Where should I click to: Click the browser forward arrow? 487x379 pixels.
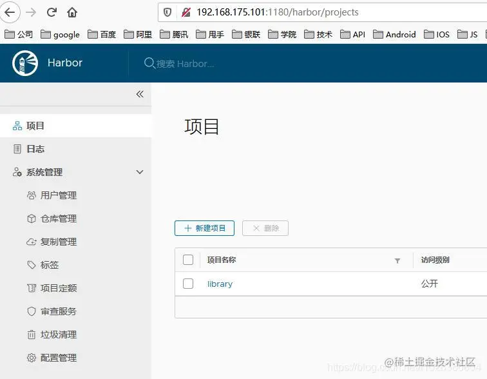31,12
